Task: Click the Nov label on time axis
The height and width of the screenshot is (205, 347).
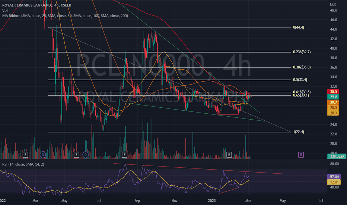Action: [x=174, y=201]
